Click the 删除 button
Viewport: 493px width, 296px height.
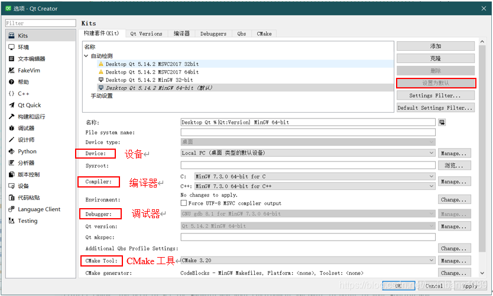click(436, 71)
